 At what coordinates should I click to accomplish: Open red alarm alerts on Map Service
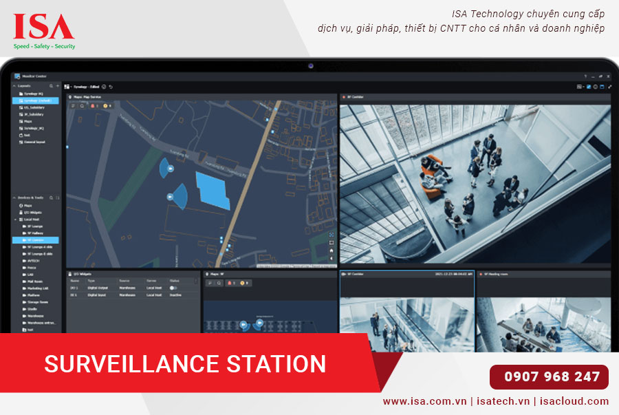(94, 106)
